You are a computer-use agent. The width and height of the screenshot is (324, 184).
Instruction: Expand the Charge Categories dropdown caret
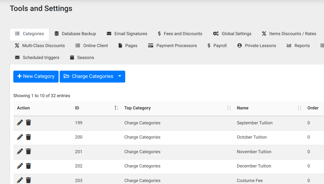coord(120,77)
